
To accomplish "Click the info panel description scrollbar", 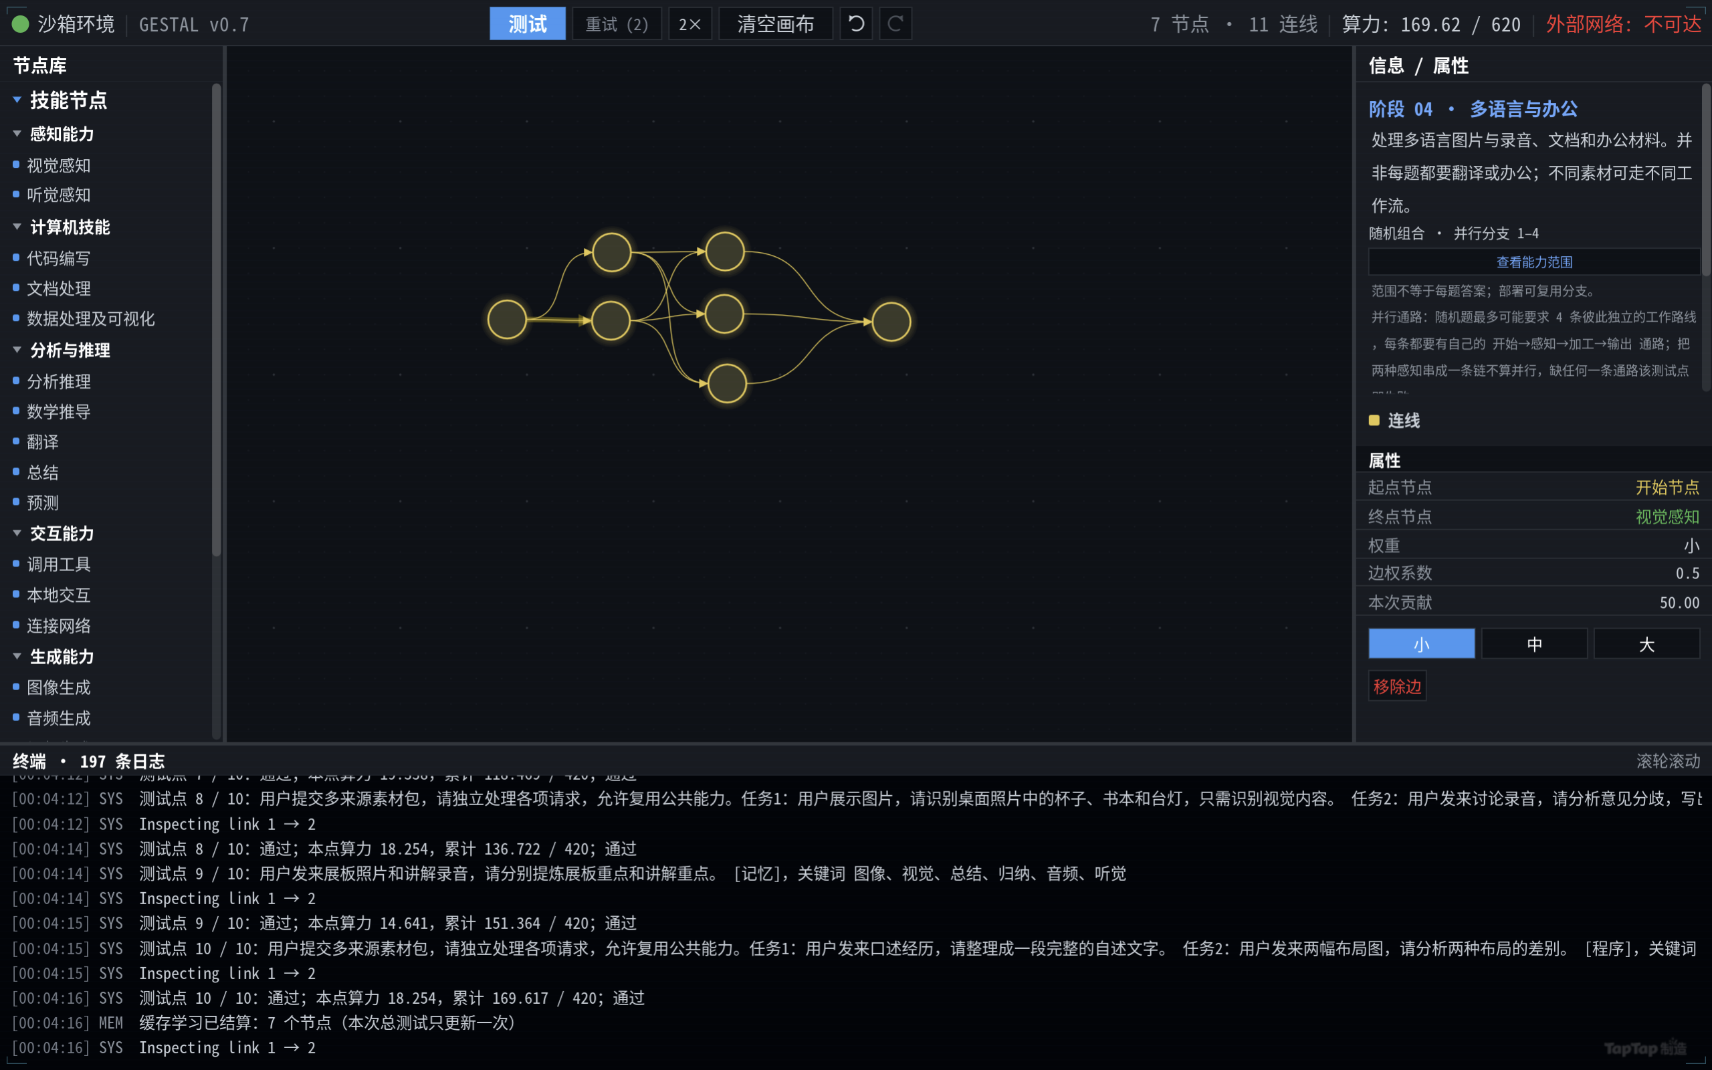I will click(1705, 180).
